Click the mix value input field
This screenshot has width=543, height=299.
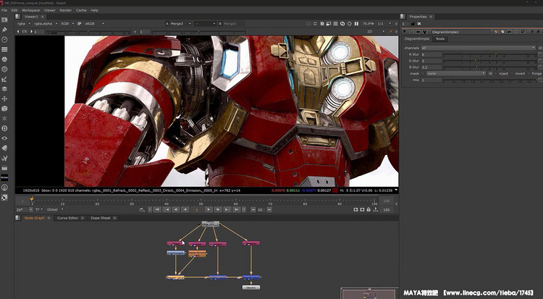pyautogui.click(x=432, y=80)
